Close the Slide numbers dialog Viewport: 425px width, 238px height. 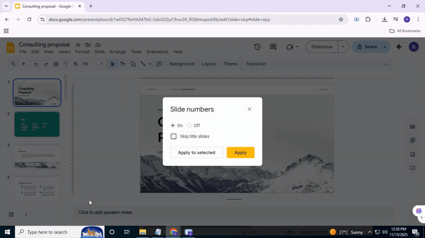249,109
